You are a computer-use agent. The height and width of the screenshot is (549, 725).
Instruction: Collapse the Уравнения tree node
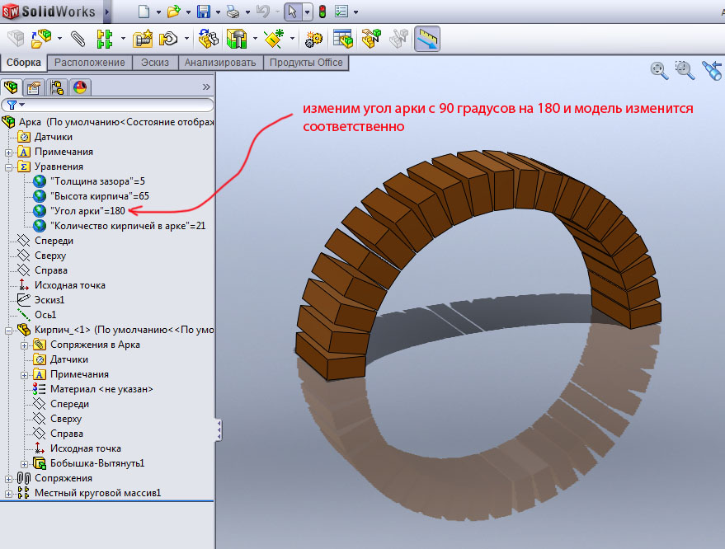point(9,167)
